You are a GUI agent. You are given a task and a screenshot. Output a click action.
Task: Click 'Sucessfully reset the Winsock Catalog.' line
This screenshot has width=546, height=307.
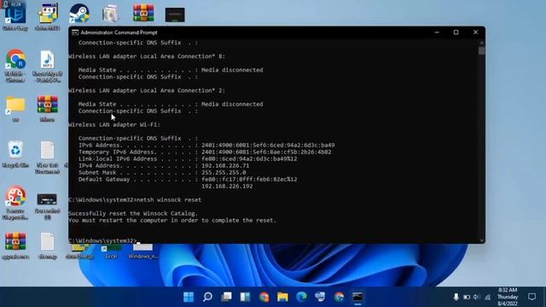point(133,213)
